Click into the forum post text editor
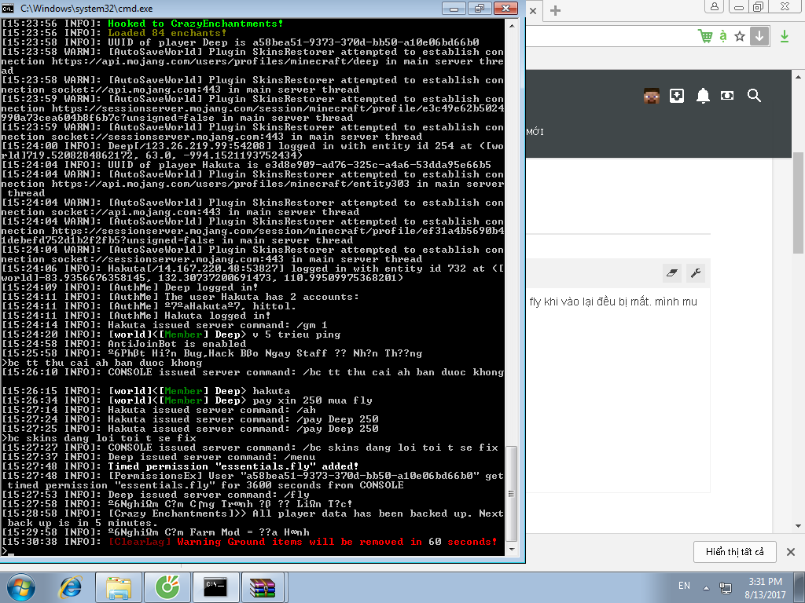Screen dimensions: 805x603 [x=618, y=389]
